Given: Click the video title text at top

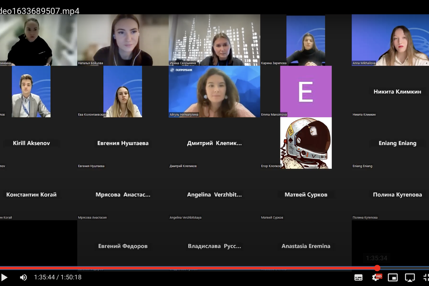Looking at the screenshot, I should click(39, 11).
